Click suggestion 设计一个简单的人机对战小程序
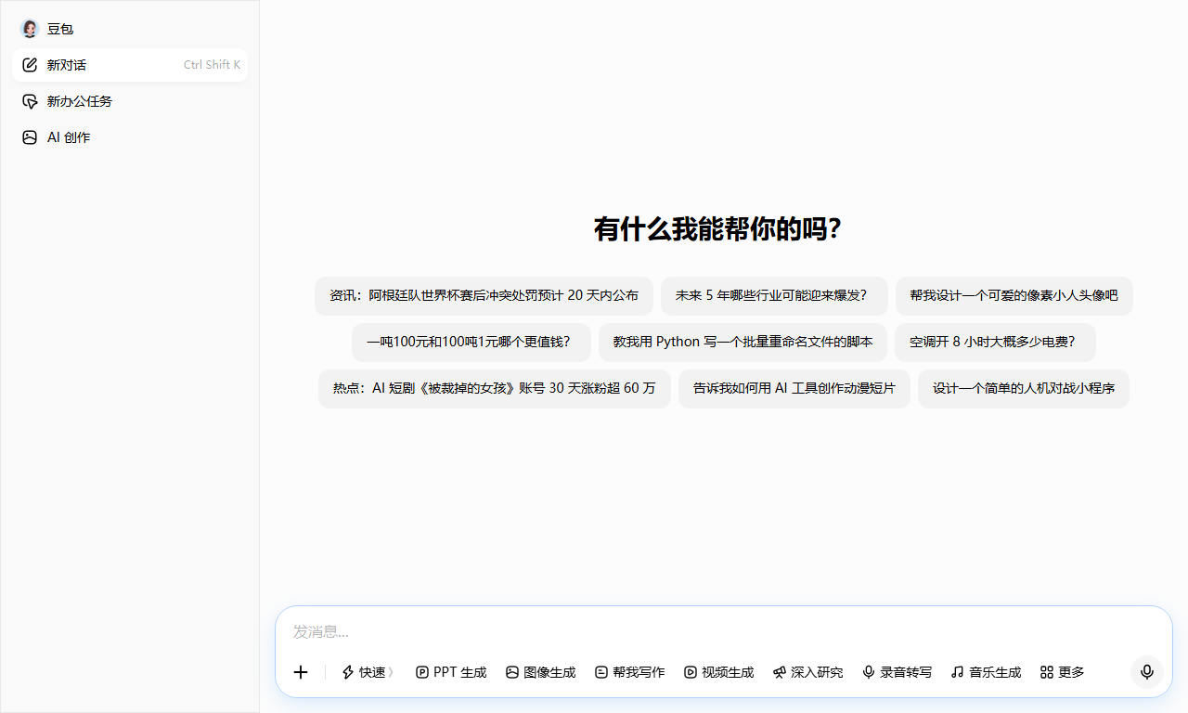Screen dimensions: 1188x713 coord(1024,389)
